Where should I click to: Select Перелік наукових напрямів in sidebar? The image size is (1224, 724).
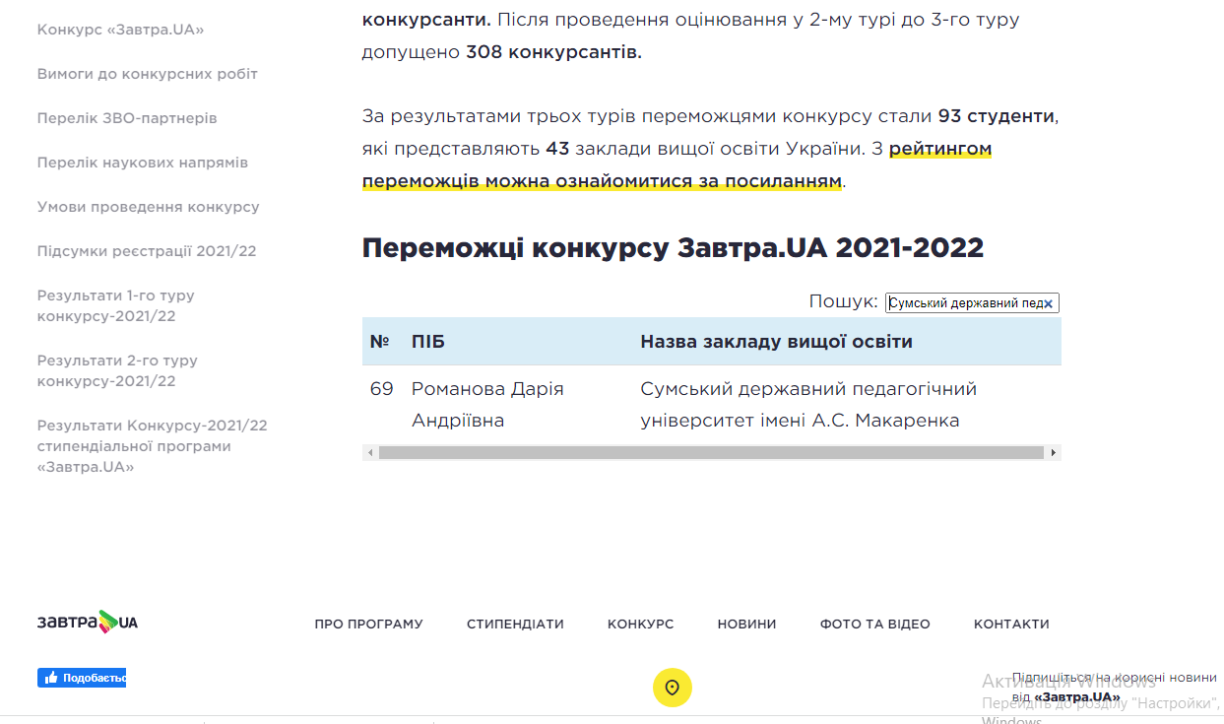click(143, 163)
